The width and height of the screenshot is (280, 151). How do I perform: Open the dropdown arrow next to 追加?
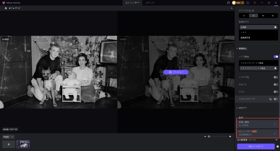coord(12,137)
